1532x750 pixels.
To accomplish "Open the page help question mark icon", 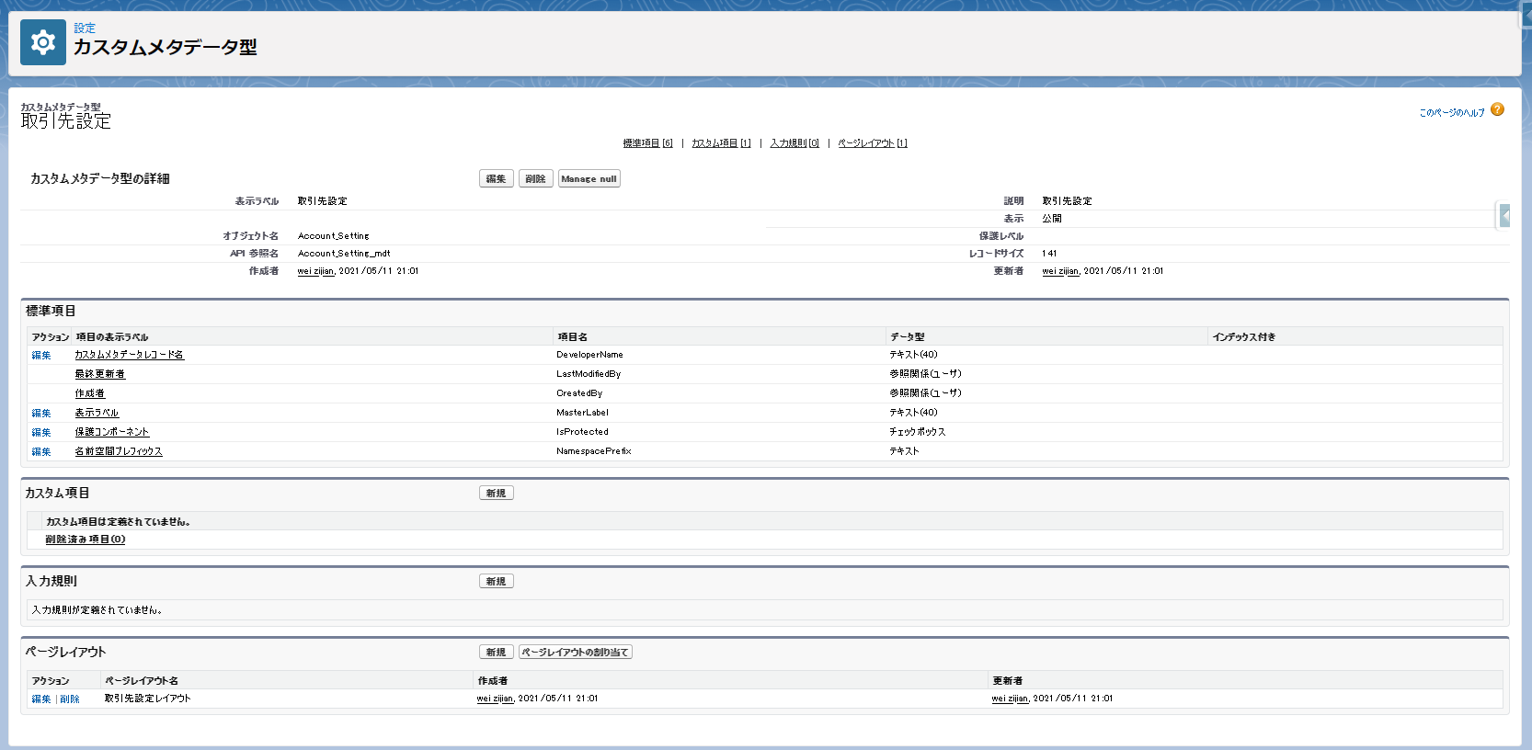I will (1497, 109).
